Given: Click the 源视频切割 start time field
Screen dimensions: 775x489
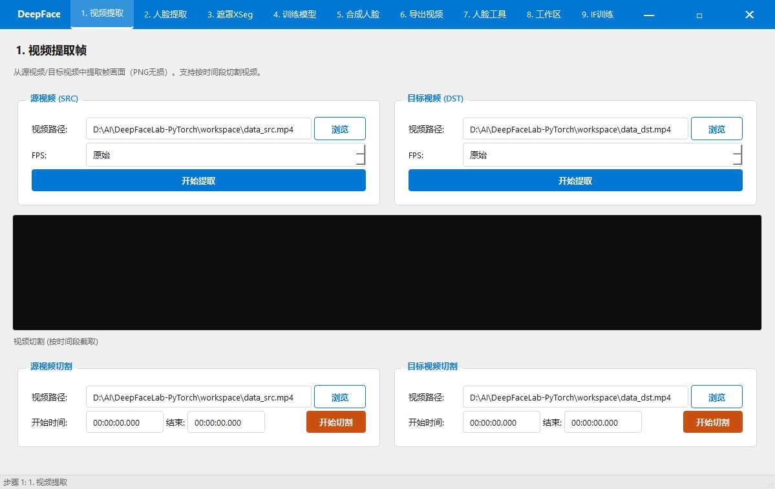Looking at the screenshot, I should (125, 422).
